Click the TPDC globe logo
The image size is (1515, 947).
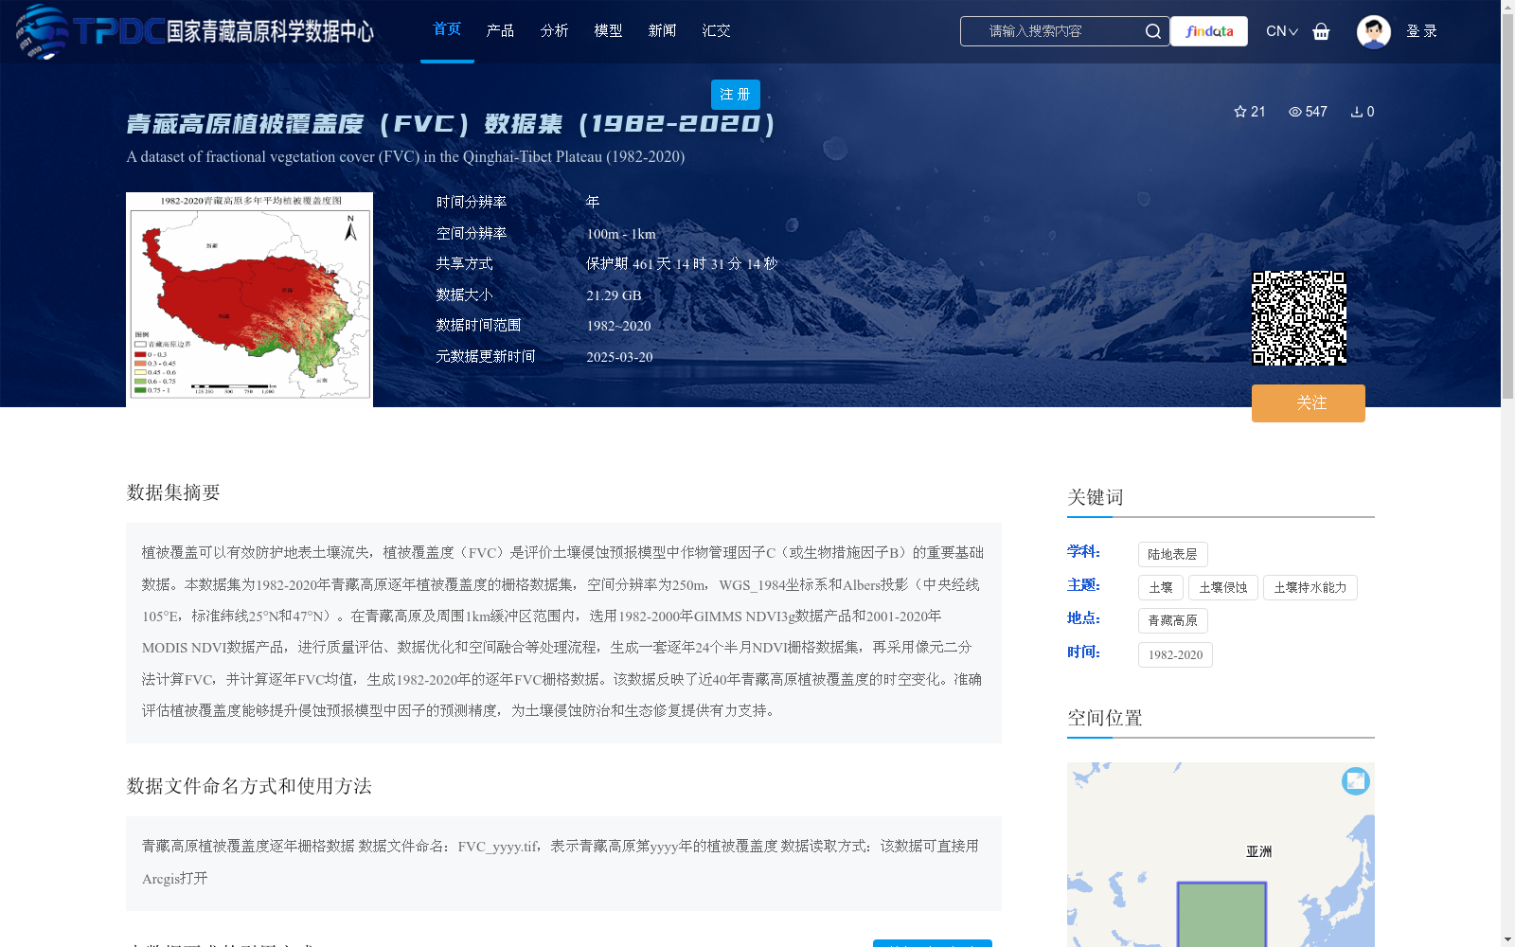click(x=42, y=31)
